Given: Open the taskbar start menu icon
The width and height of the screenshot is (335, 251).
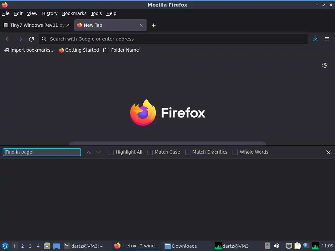Looking at the screenshot, I should click(5, 246).
